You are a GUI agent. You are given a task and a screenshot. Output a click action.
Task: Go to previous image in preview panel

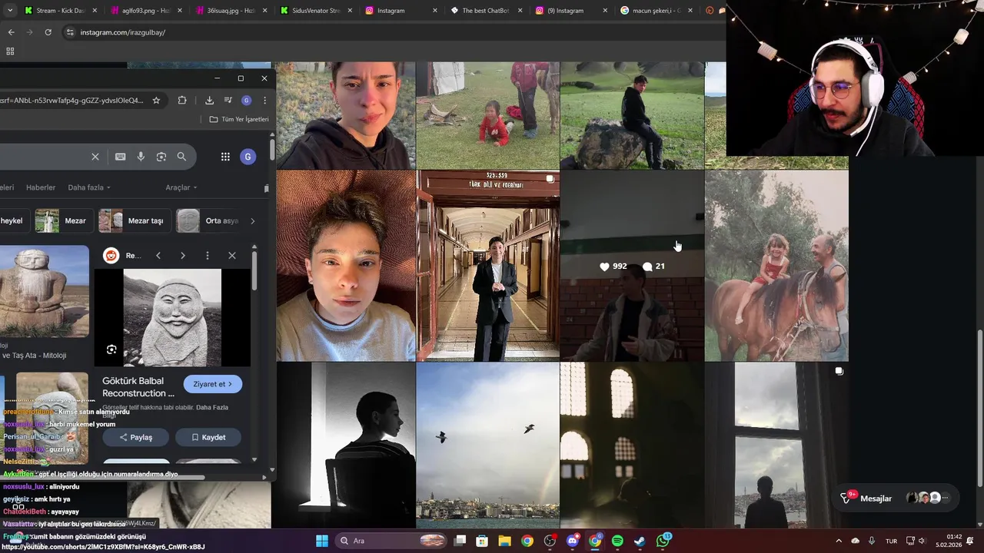pyautogui.click(x=158, y=256)
